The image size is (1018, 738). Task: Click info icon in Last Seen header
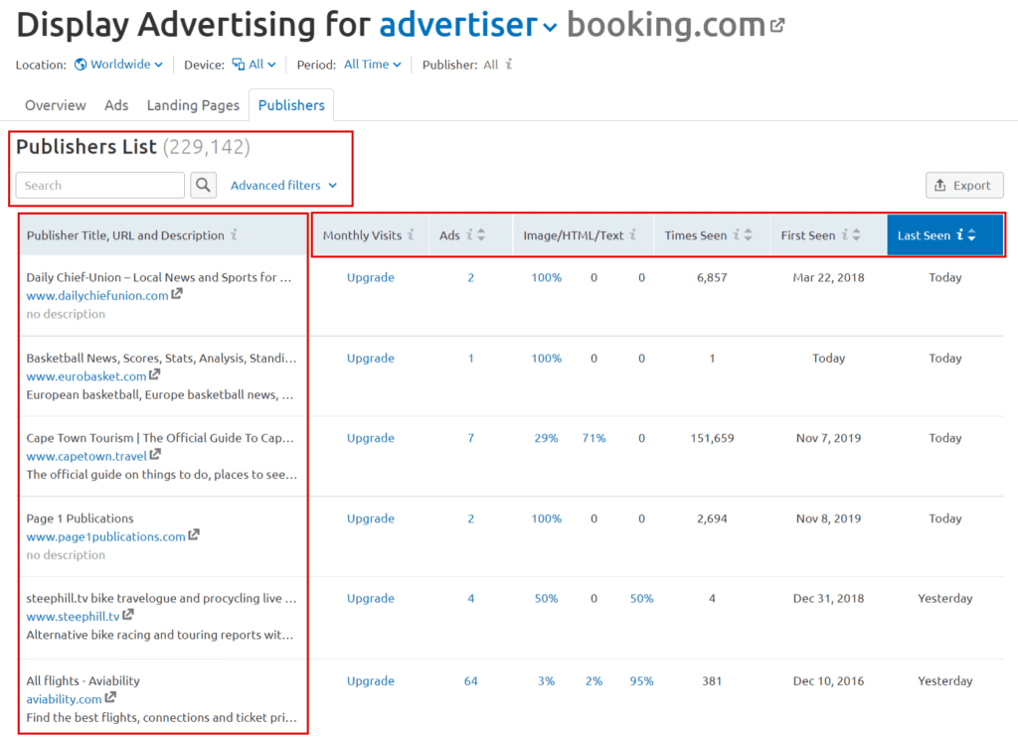click(959, 234)
